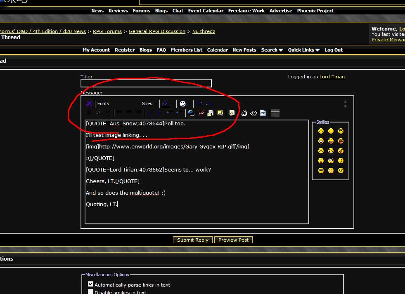Click the Preview Post button

(x=233, y=240)
